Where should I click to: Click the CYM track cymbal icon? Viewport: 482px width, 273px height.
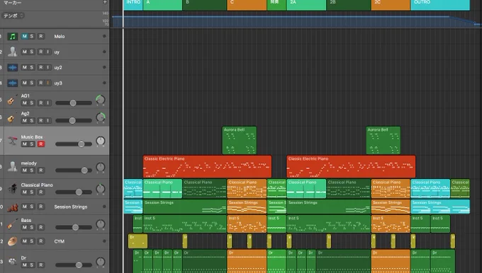pos(12,241)
